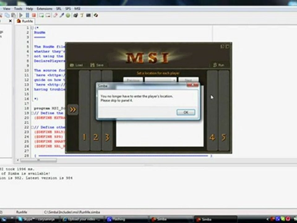Select the color picker eyedropper tool
Viewport: 297px width, 223px height.
coord(62,15)
